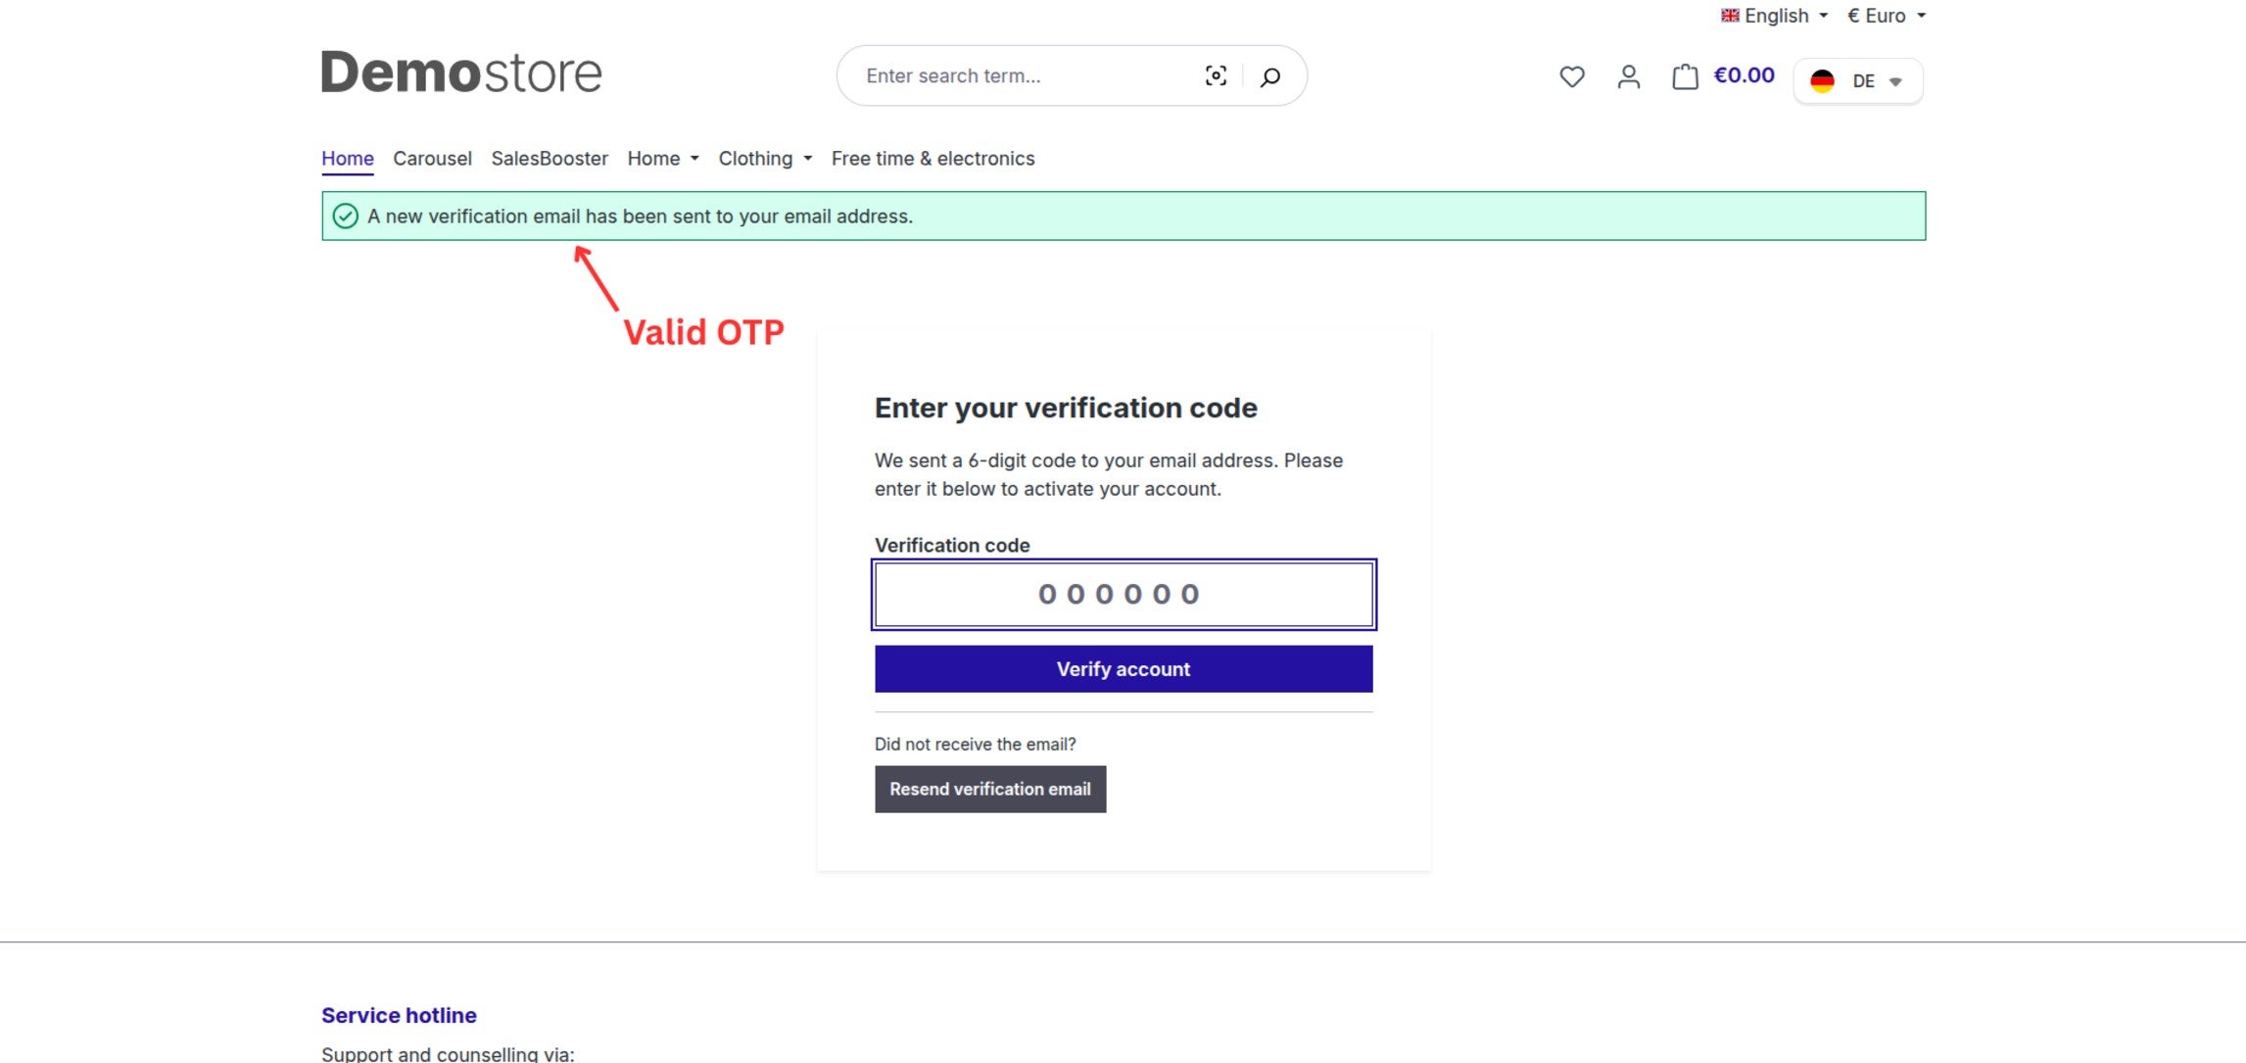Viewport: 2246px width, 1063px height.
Task: Go to the Carousel menu item
Action: click(432, 159)
